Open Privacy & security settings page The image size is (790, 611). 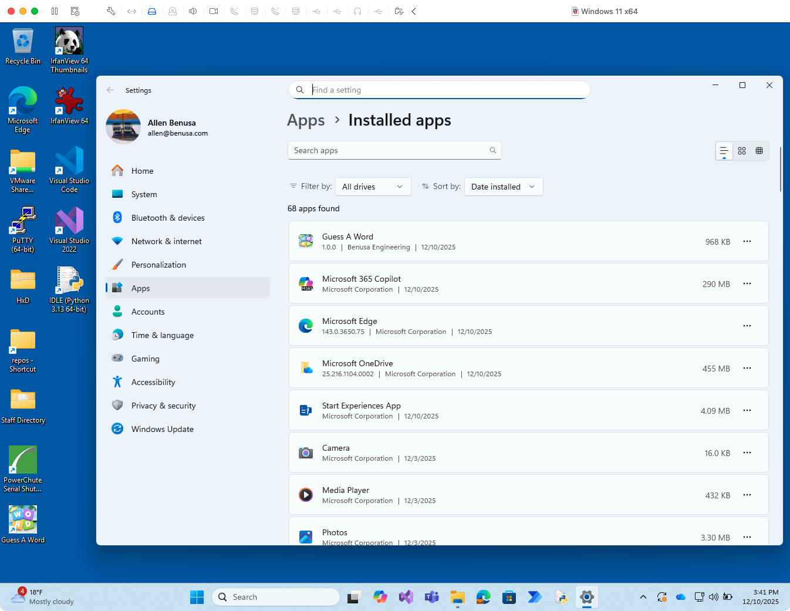[163, 406]
